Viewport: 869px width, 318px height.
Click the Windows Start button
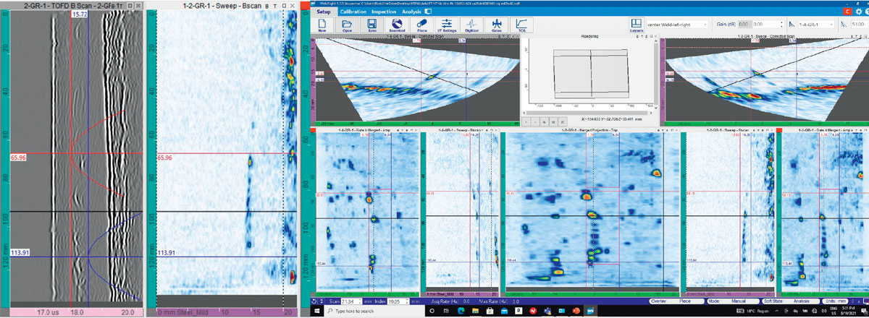coord(316,311)
